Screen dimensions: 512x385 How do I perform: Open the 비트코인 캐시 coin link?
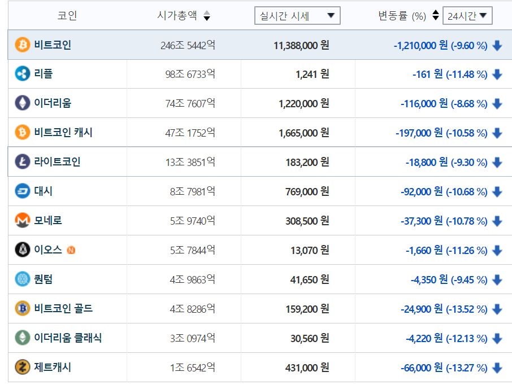tap(63, 133)
